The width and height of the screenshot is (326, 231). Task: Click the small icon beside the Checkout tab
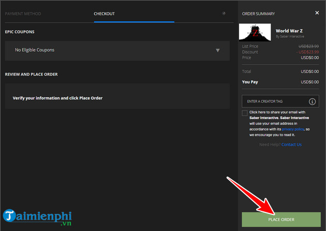coord(224,13)
